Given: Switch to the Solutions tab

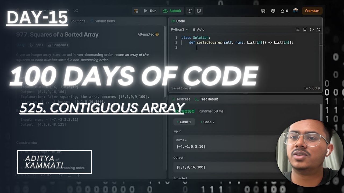Looking at the screenshot, I should (78, 21).
